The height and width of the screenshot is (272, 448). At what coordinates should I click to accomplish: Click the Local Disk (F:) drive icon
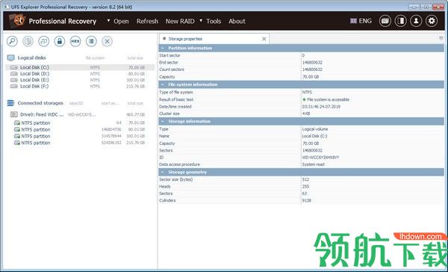click(x=14, y=87)
